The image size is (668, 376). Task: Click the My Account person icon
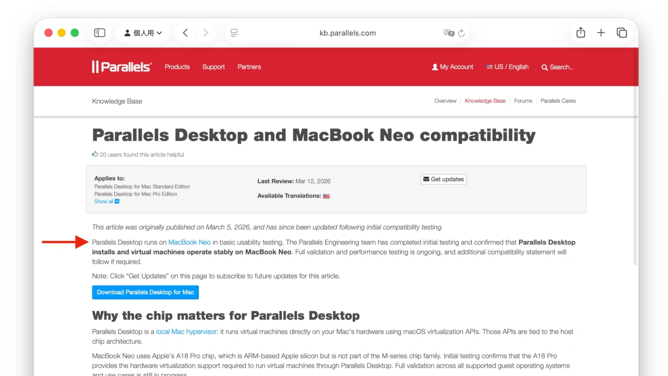tap(435, 67)
